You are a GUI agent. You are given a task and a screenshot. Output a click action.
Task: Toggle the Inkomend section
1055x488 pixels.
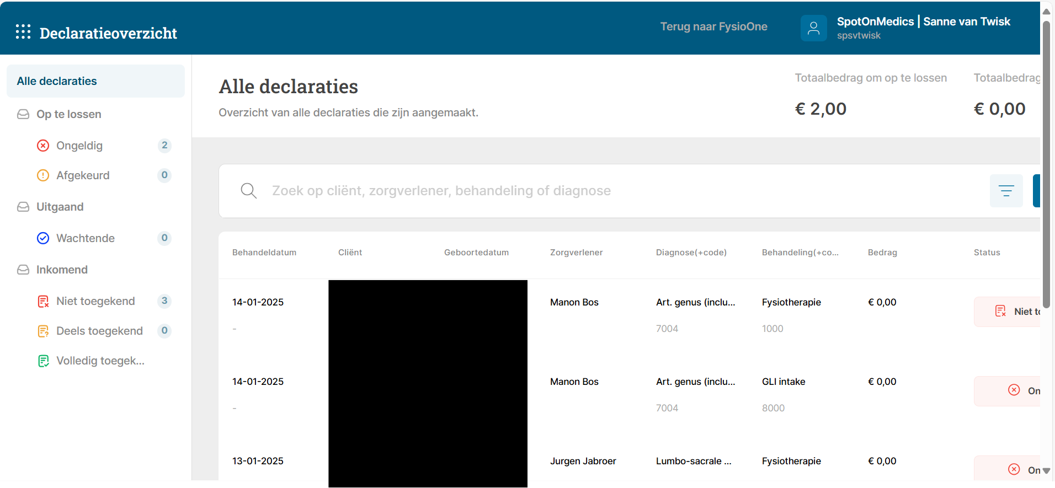[62, 270]
